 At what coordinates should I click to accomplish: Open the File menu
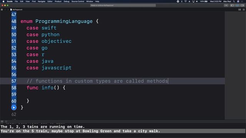(x=16, y=2)
